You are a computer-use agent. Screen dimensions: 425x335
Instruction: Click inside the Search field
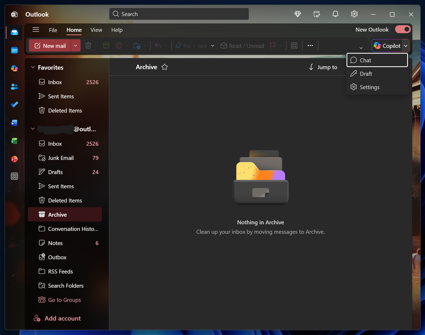click(179, 14)
